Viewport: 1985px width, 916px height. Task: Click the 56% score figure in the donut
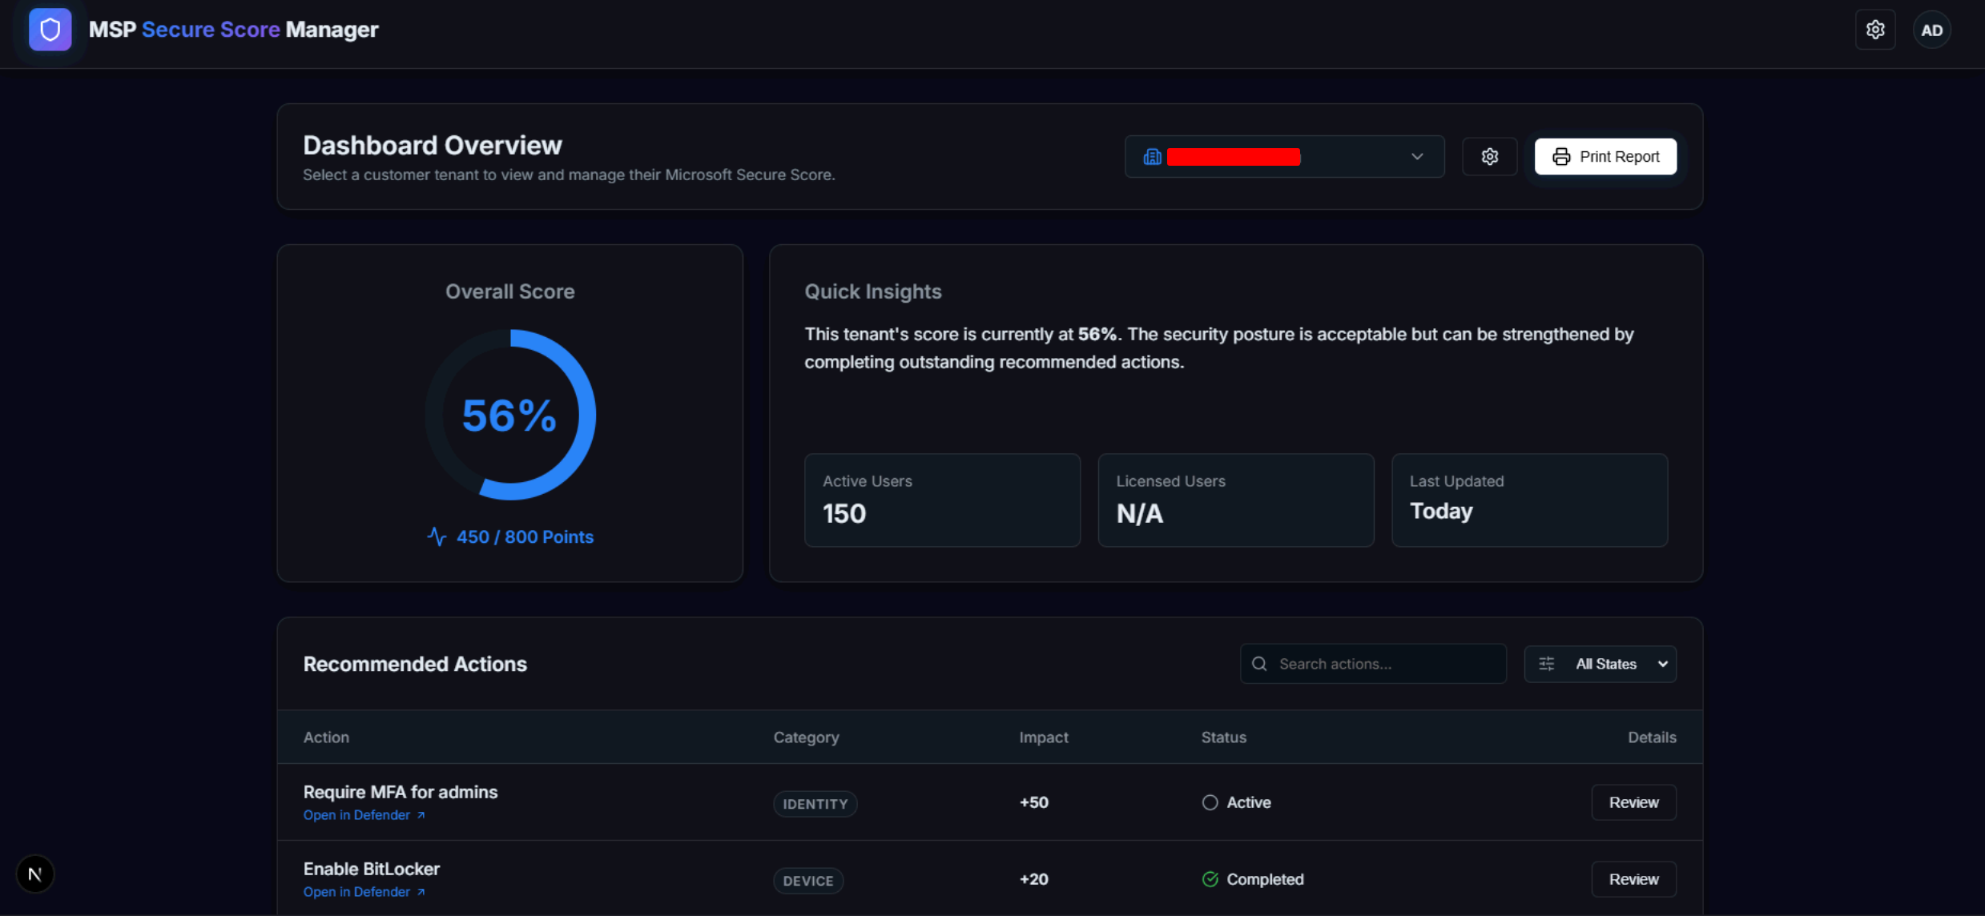coord(509,416)
